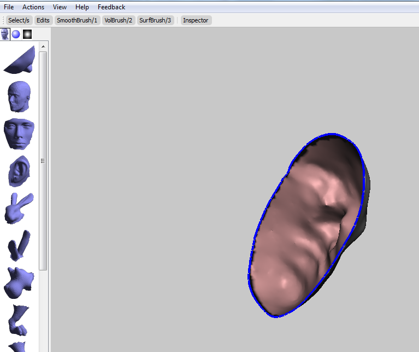419x352 pixels.
Task: Choose the nose wedge part thumbnail
Action: (20, 60)
